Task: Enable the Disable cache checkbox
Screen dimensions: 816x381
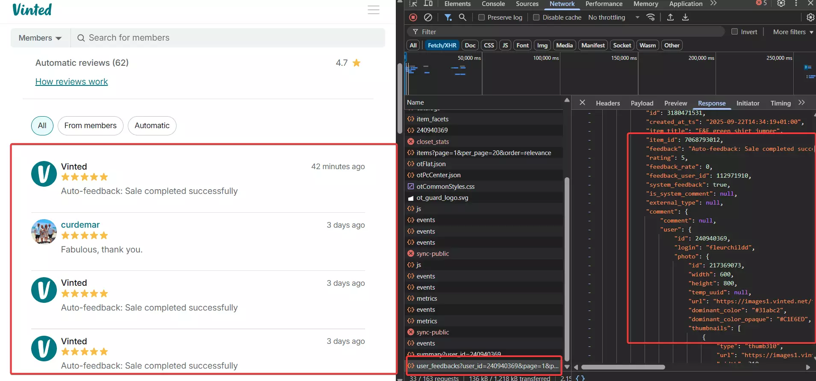Action: pyautogui.click(x=536, y=18)
